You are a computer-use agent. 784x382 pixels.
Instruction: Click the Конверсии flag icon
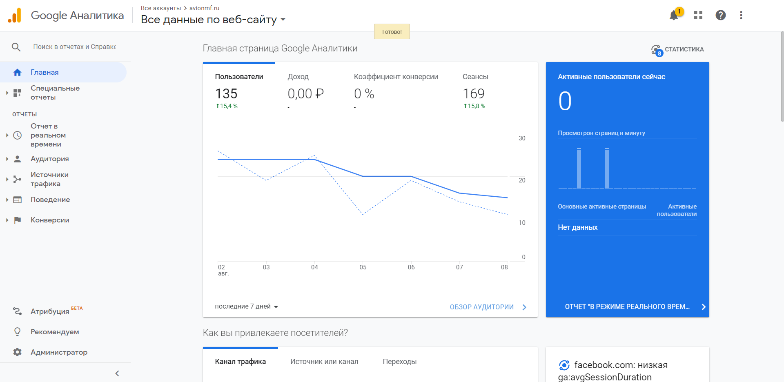pyautogui.click(x=17, y=220)
